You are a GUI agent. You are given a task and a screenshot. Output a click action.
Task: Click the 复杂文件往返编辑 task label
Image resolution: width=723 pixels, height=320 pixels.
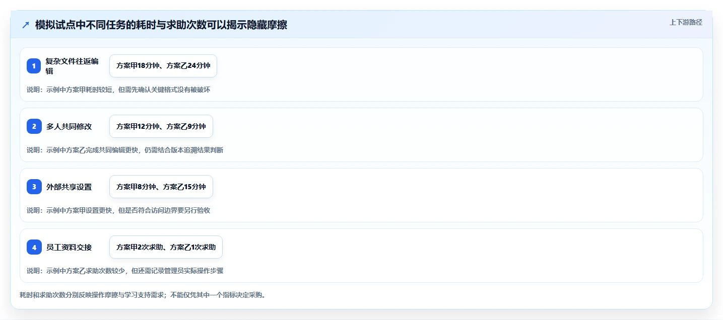(72, 66)
